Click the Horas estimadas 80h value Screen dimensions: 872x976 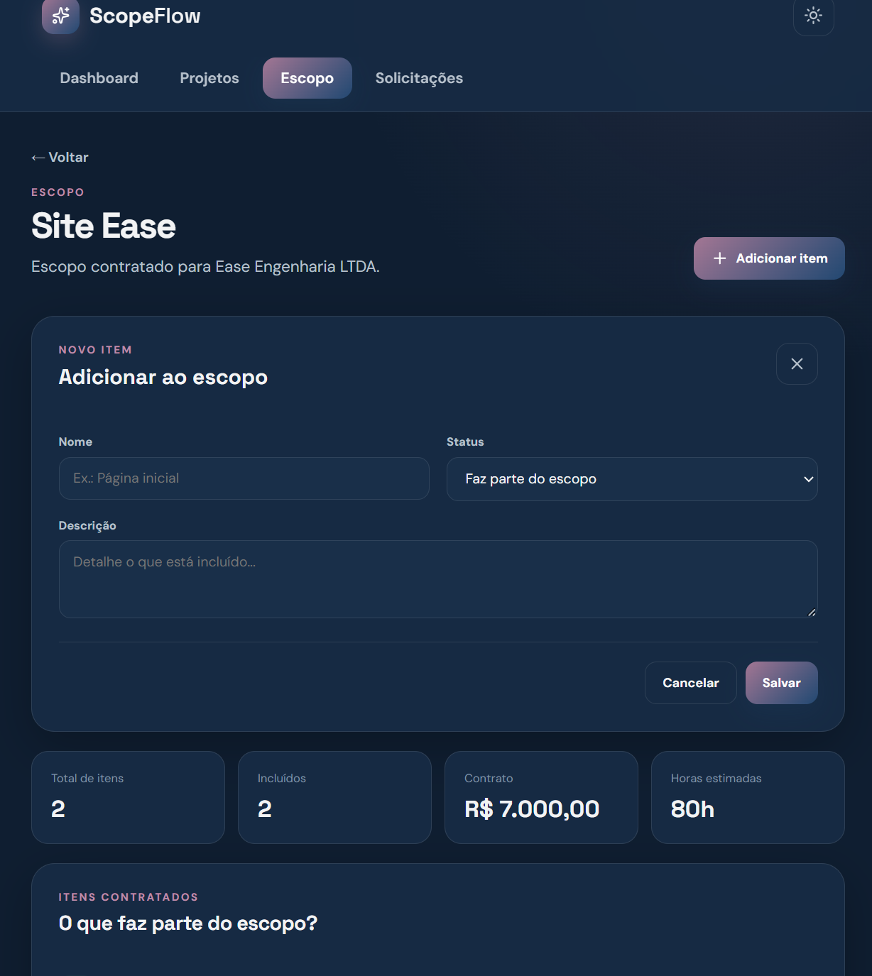[x=692, y=809]
